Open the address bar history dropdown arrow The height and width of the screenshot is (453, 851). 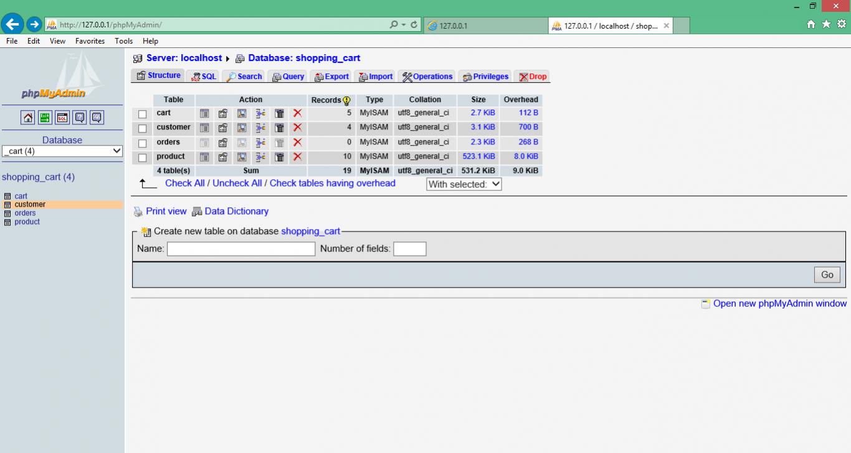(404, 25)
